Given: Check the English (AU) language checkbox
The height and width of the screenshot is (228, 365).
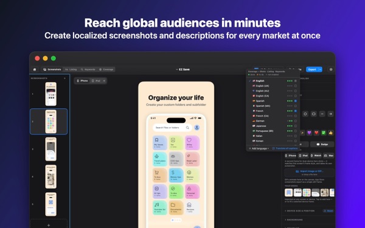Looking at the screenshot, I should 296,91.
